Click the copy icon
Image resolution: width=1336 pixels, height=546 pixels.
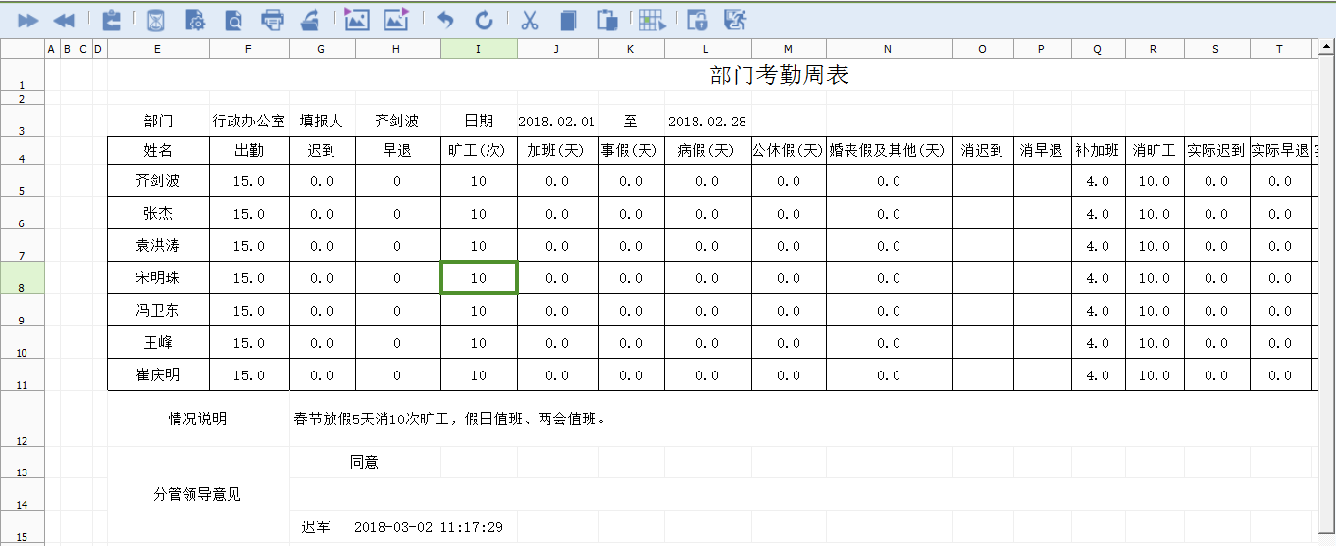pyautogui.click(x=568, y=20)
